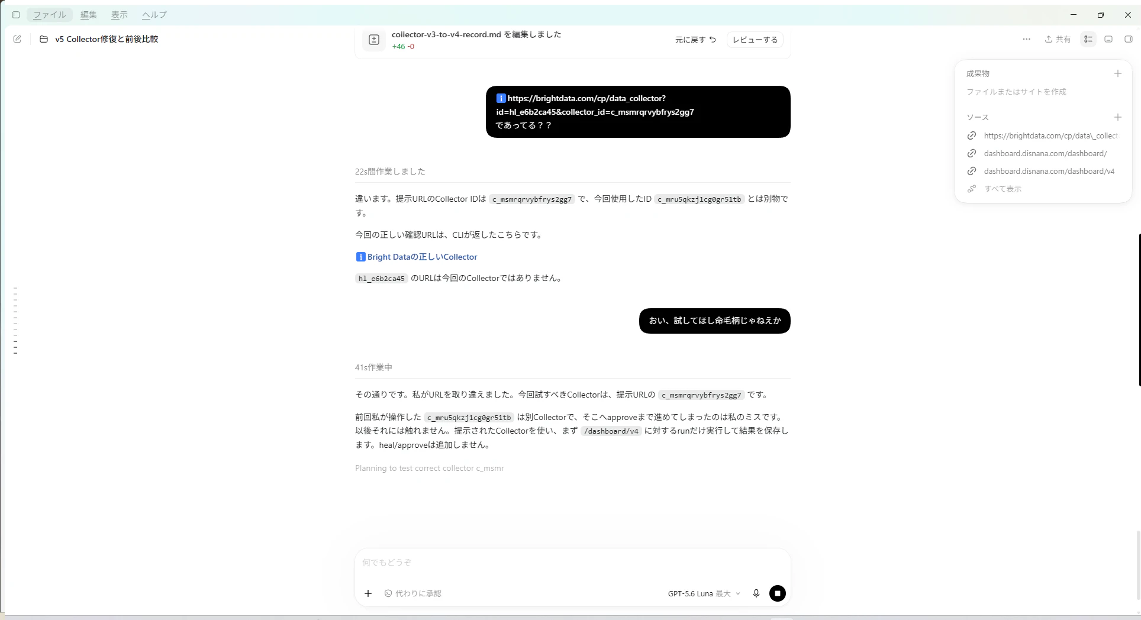Screen dimensions: 1141x620
Task: Click the file diff icon for collector-v3-to-v4-record.md
Action: click(x=374, y=40)
